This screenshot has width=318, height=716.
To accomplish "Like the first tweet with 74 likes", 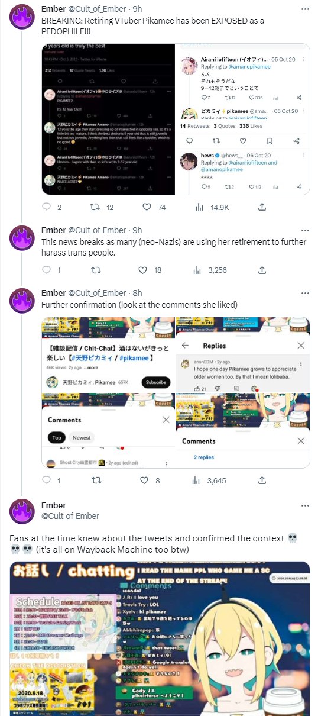I will (x=147, y=207).
